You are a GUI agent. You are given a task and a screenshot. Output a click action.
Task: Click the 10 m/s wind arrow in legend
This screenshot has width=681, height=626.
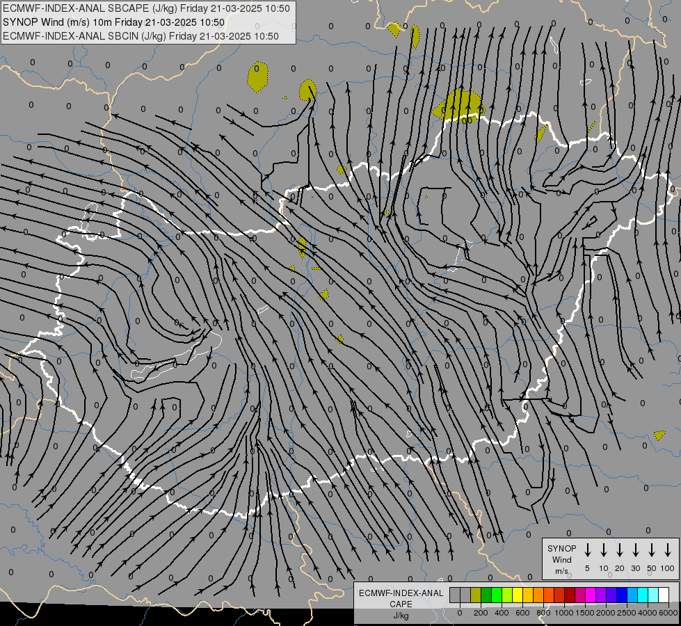pyautogui.click(x=604, y=550)
